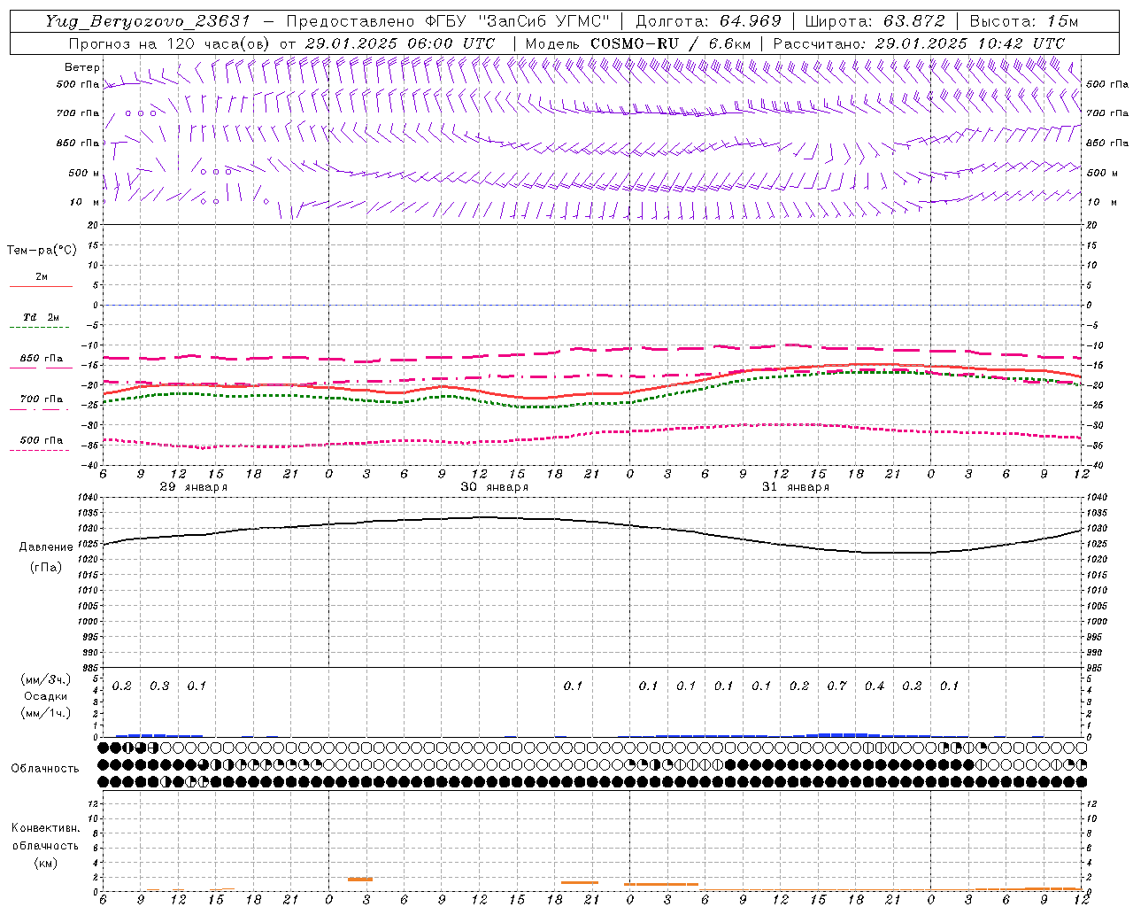Click the 30 января date label

[494, 487]
